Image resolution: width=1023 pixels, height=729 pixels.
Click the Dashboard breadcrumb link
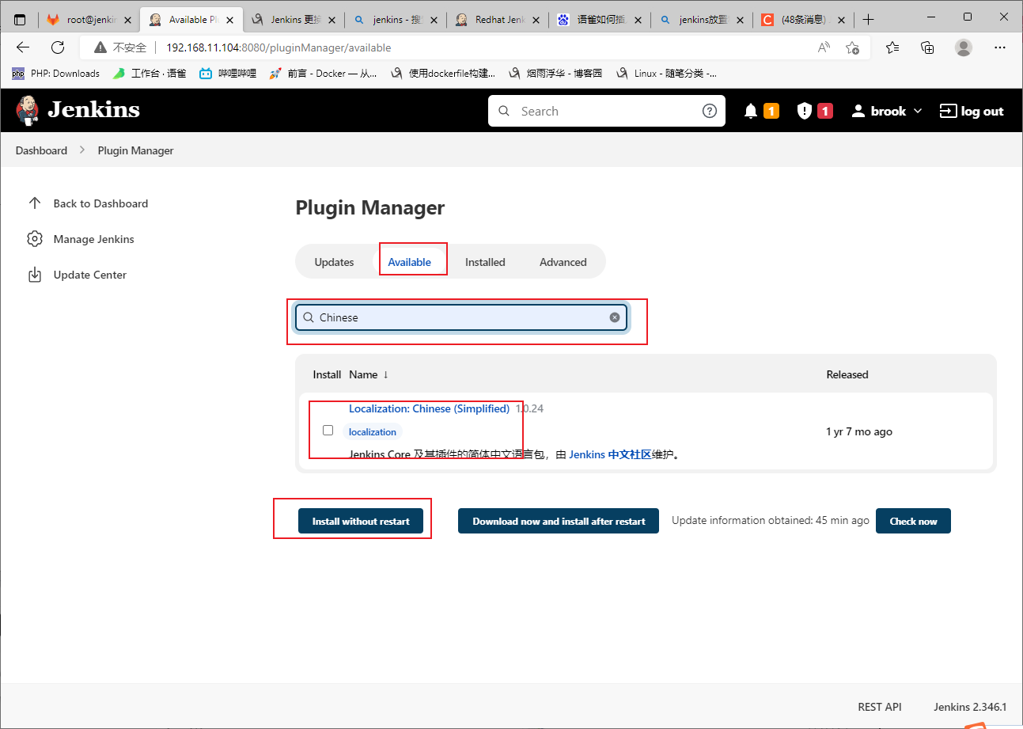coord(41,150)
